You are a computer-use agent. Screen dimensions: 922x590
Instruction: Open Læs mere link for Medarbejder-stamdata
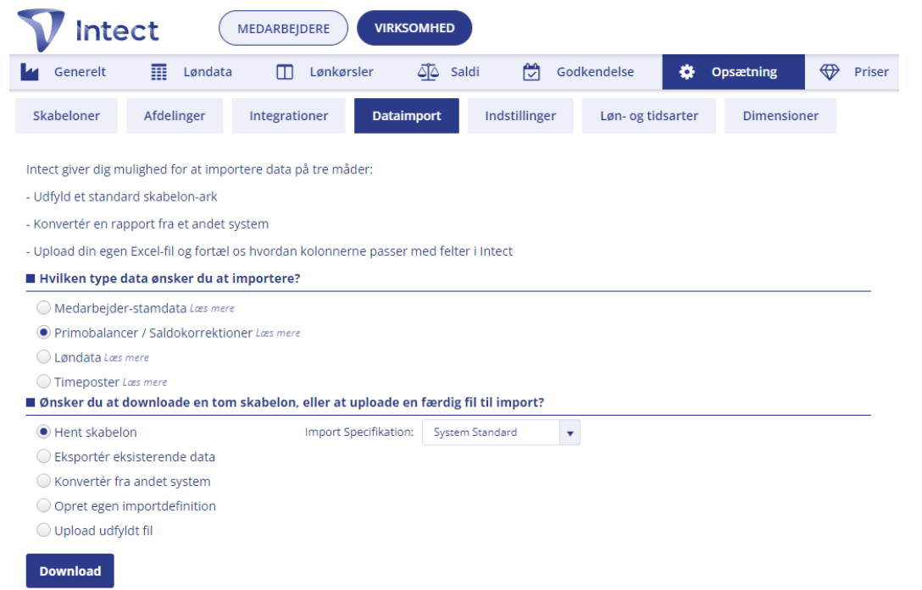(x=212, y=308)
